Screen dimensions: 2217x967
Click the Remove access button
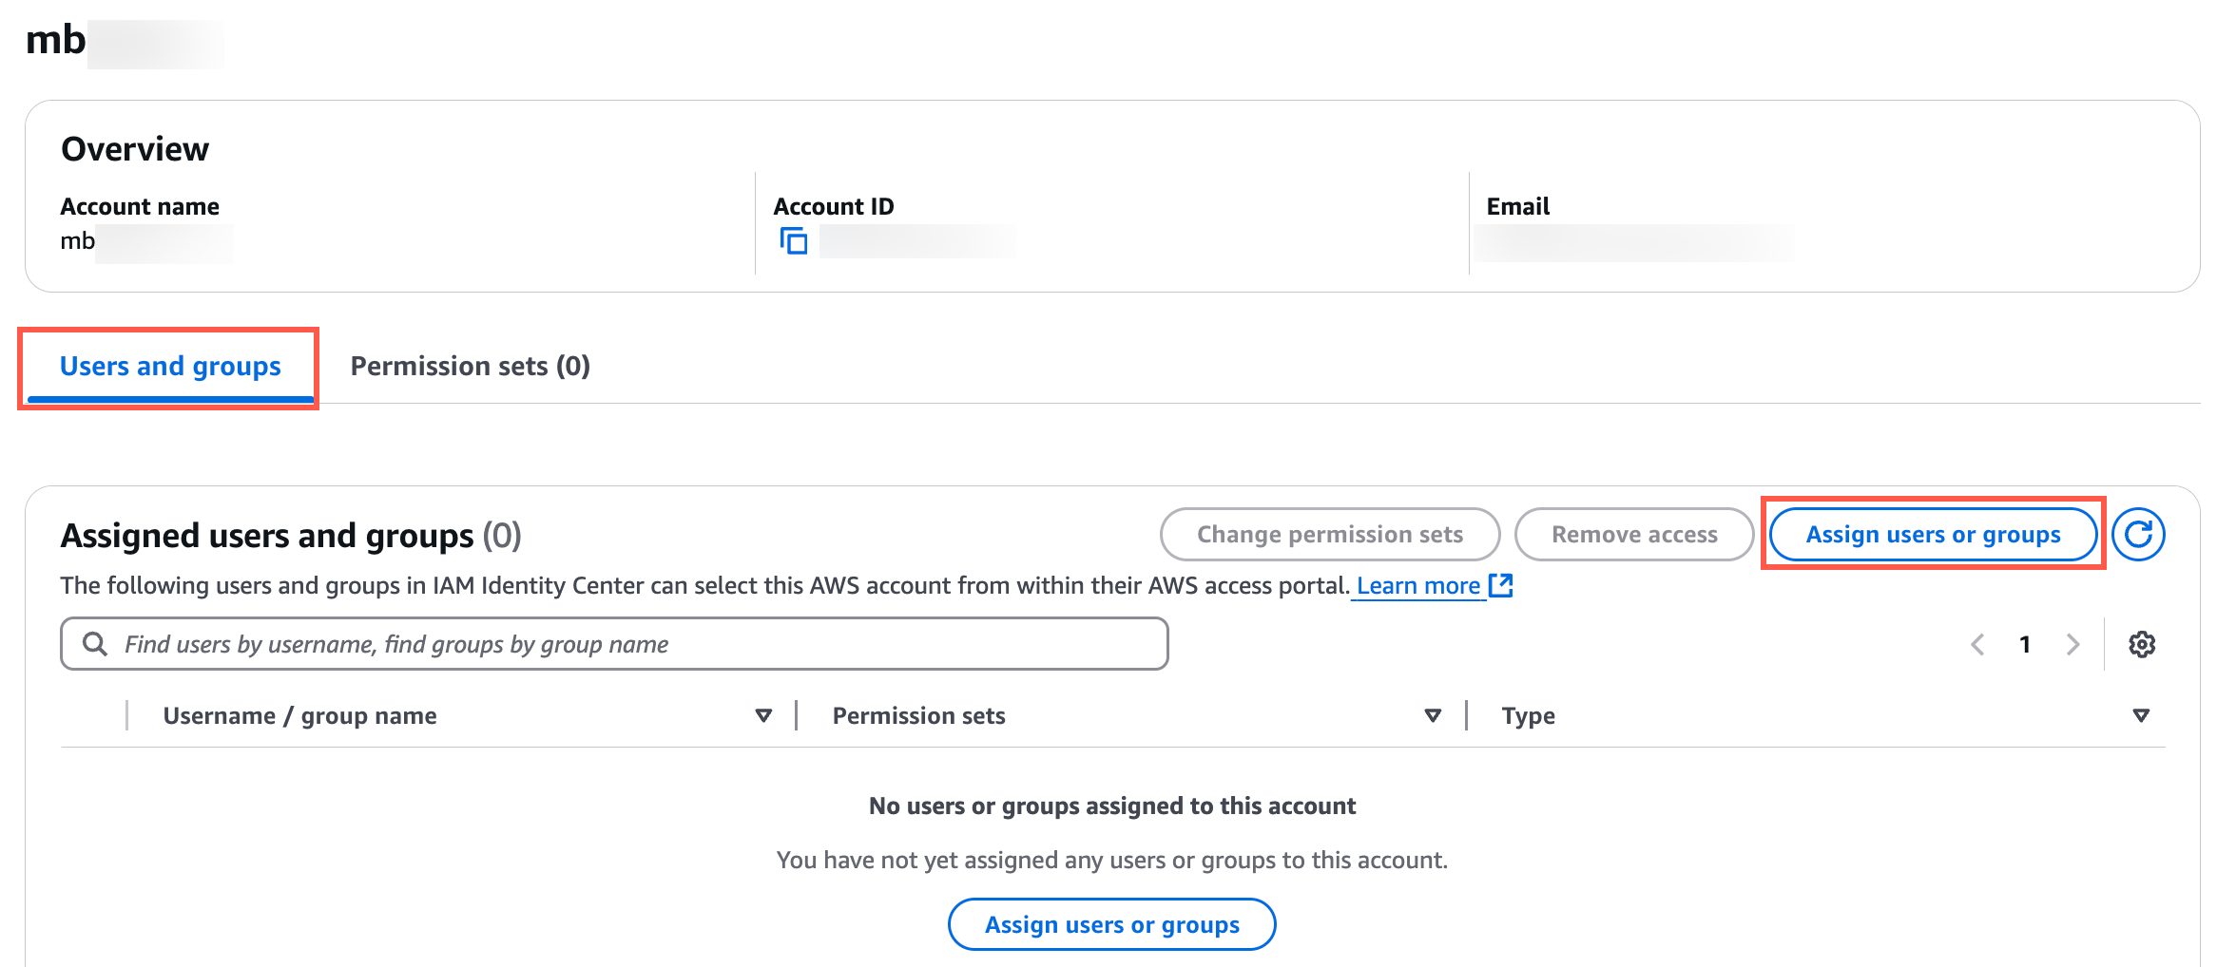pos(1634,535)
